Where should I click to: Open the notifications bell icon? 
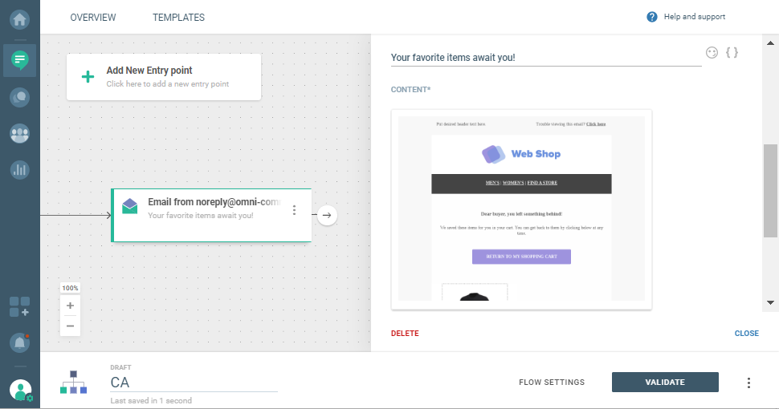[x=20, y=342]
